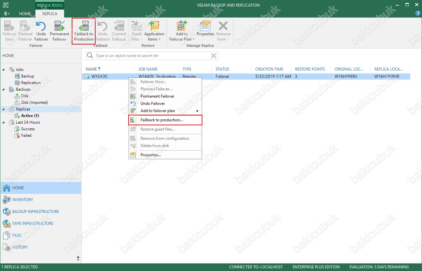Choose Delete from disk menu entry
Screen dimensions: 422x271
pos(165,146)
